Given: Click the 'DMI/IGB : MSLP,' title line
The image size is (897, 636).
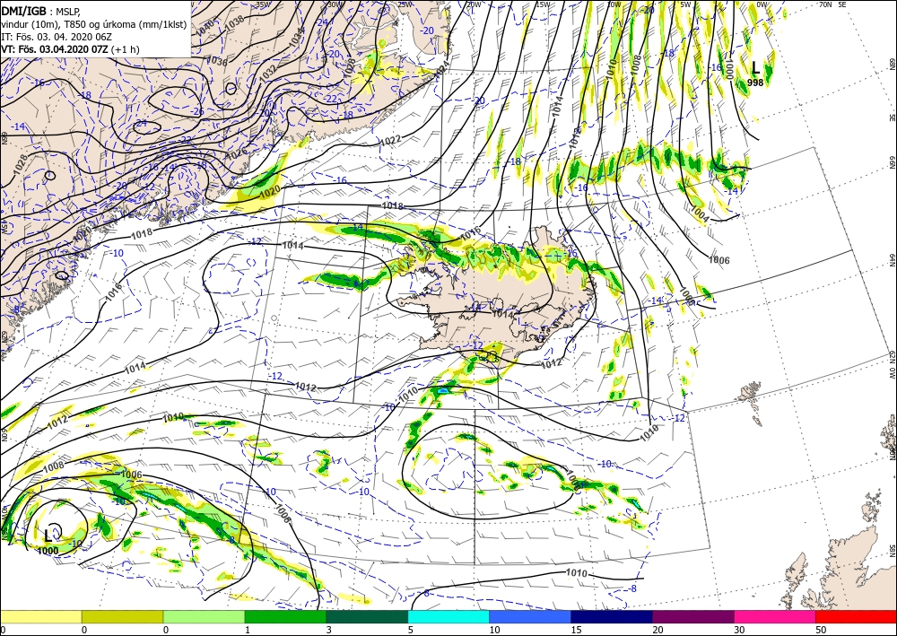Looking at the screenshot, I should click(x=39, y=10).
